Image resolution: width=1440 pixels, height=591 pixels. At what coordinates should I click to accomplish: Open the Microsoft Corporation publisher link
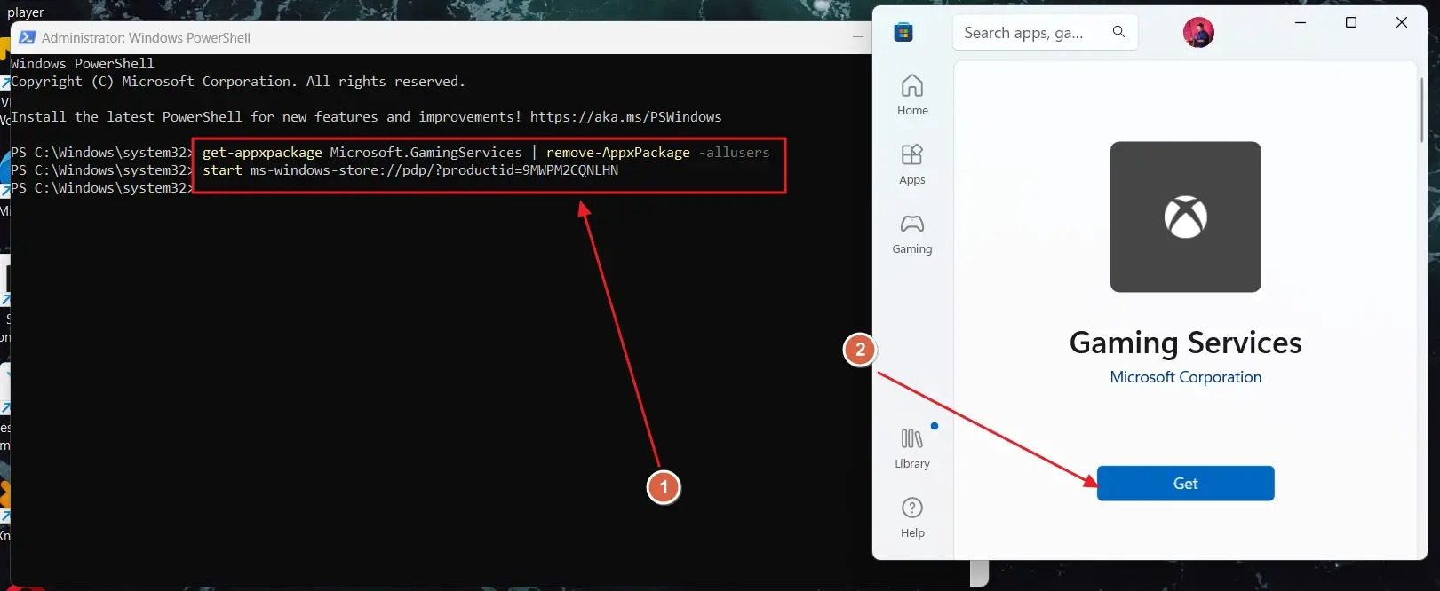point(1185,377)
